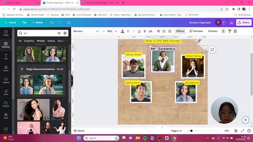Open the Text panel in sidebar
Viewport: 253px width, 142px height.
(x=6, y=57)
